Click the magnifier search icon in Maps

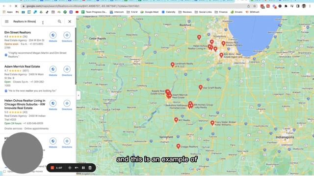pos(59,22)
